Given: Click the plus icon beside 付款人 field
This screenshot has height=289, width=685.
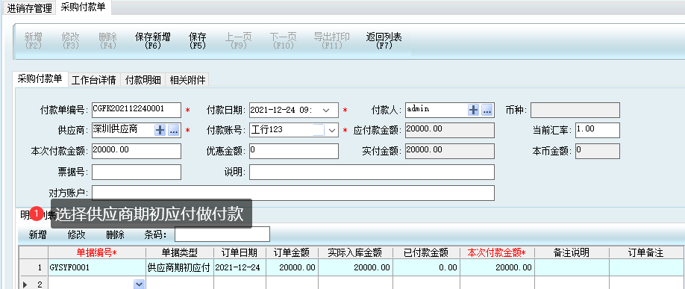Looking at the screenshot, I should coord(474,111).
